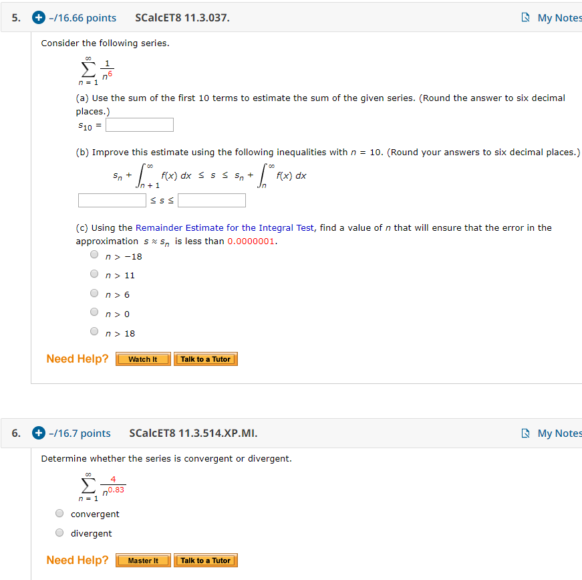Click the Watch It button
The image size is (582, 580).
point(142,359)
